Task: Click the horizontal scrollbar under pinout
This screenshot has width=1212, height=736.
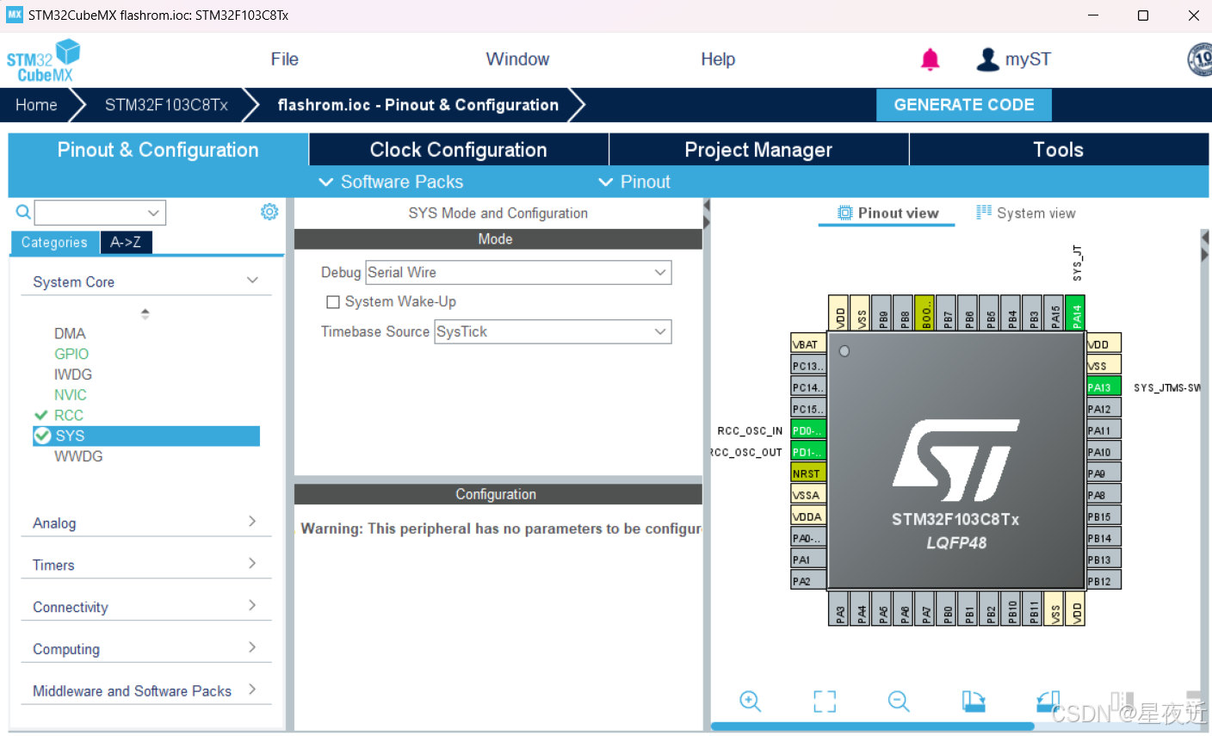Action: point(872,727)
